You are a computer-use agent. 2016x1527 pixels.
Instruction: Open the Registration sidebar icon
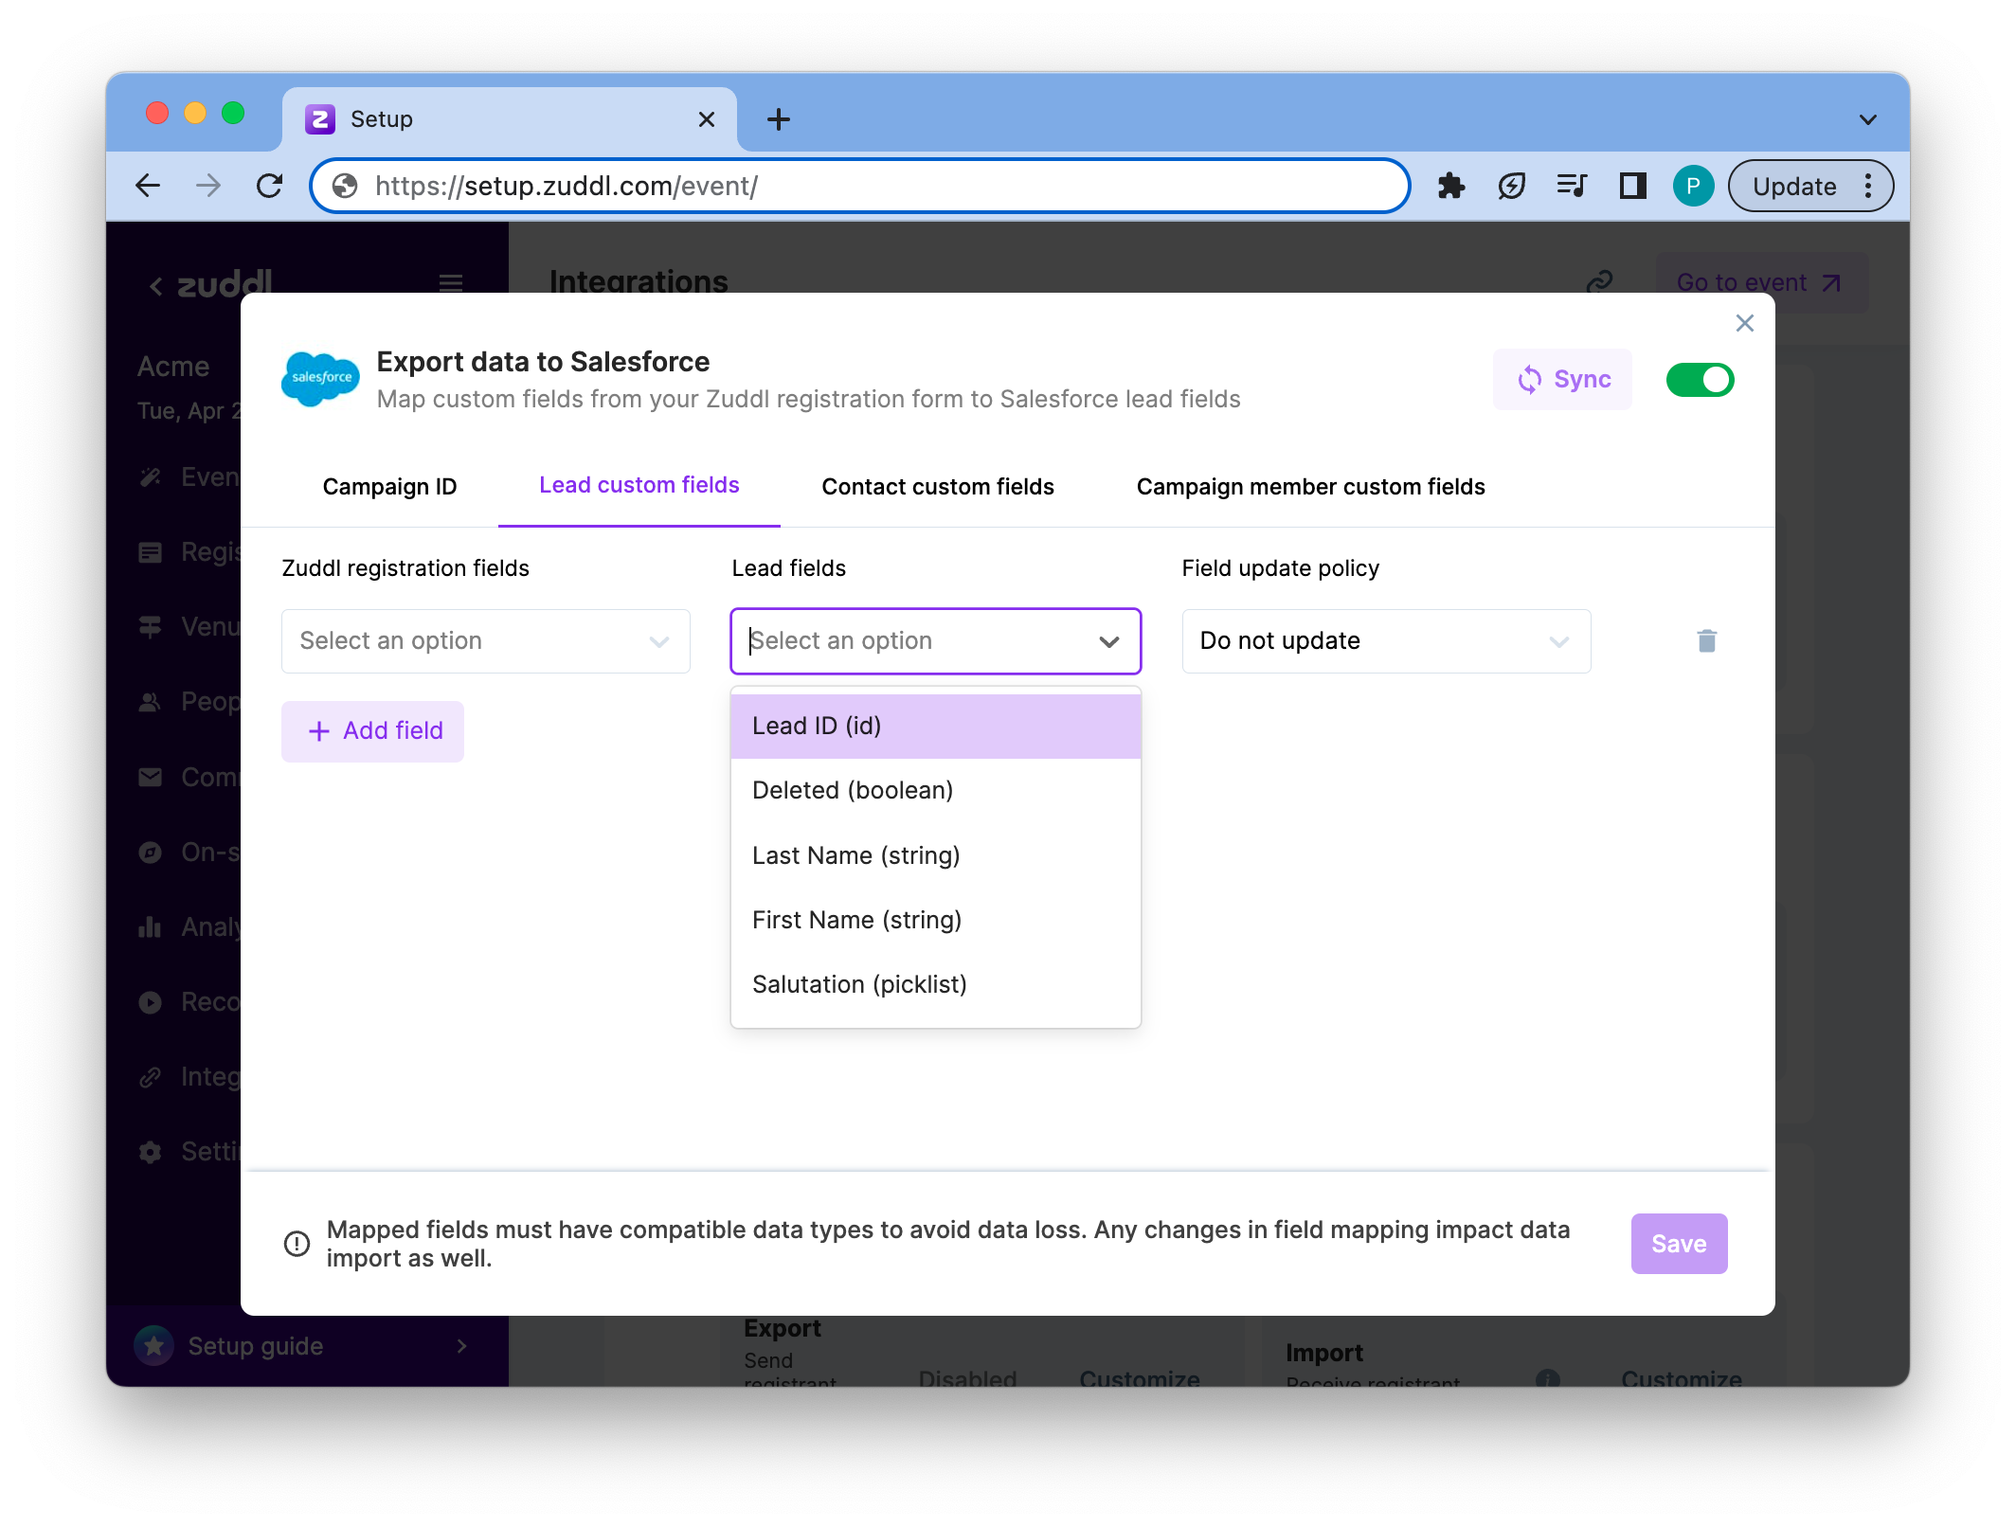coord(151,552)
